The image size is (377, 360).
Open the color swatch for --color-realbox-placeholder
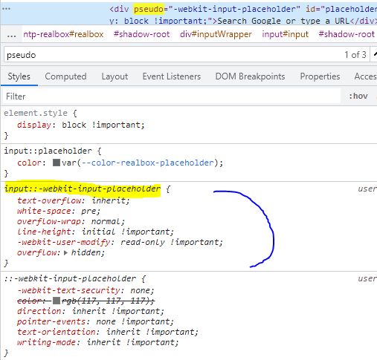(x=57, y=163)
